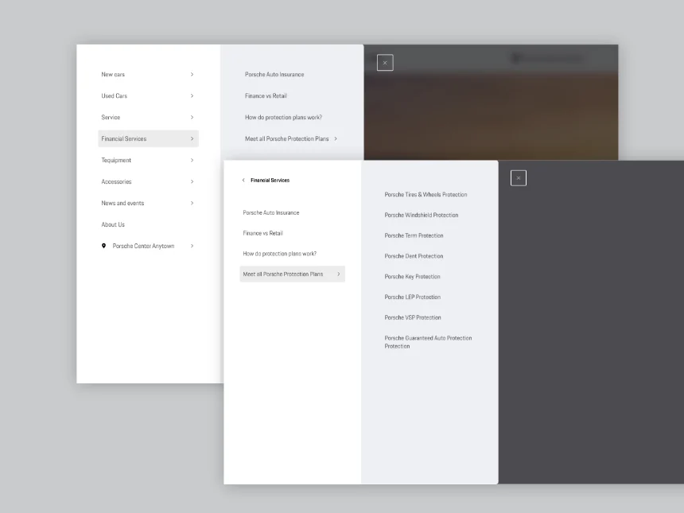The image size is (684, 513).
Task: Click location pin icon beside Porsche Center
Action: pyautogui.click(x=104, y=246)
